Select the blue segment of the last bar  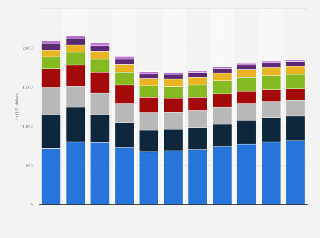click(x=295, y=173)
